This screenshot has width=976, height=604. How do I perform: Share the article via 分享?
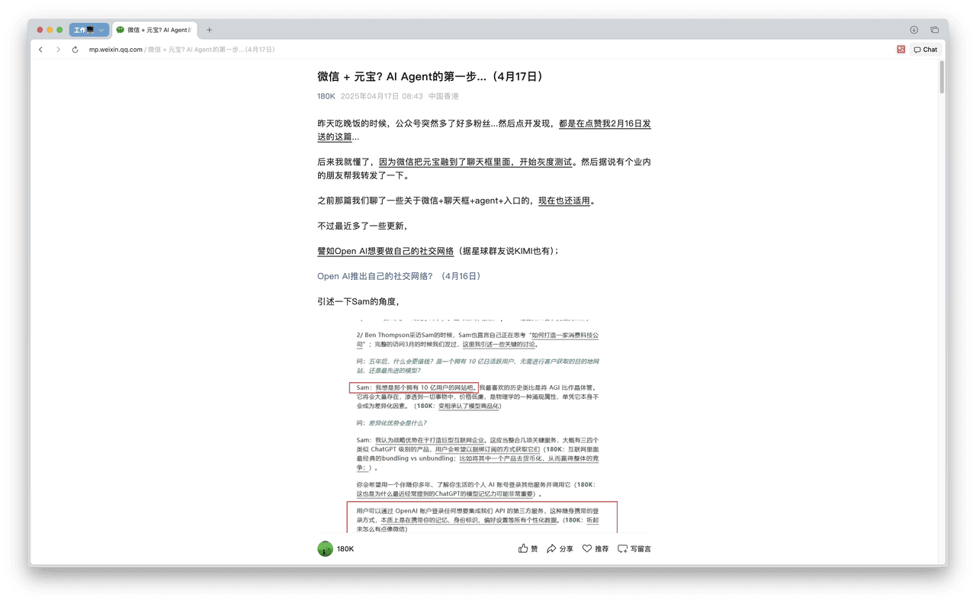pos(560,548)
